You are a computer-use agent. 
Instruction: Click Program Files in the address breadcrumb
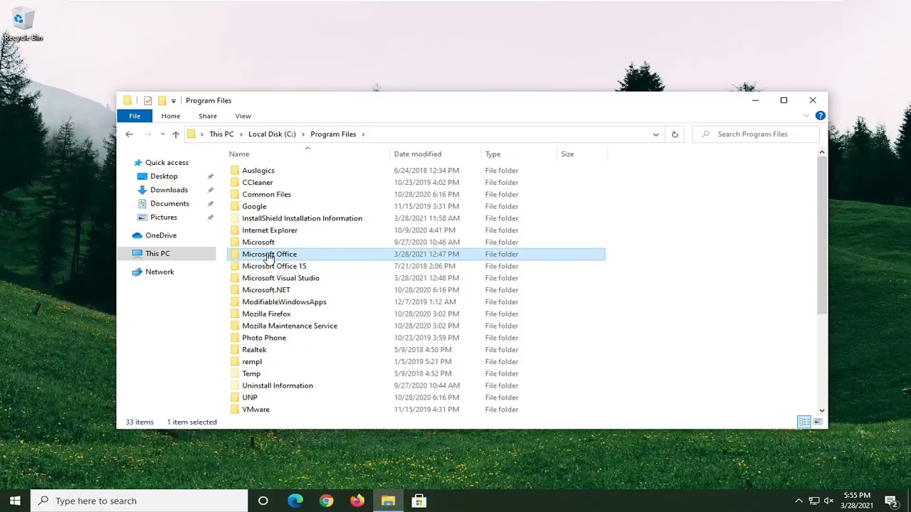click(333, 134)
